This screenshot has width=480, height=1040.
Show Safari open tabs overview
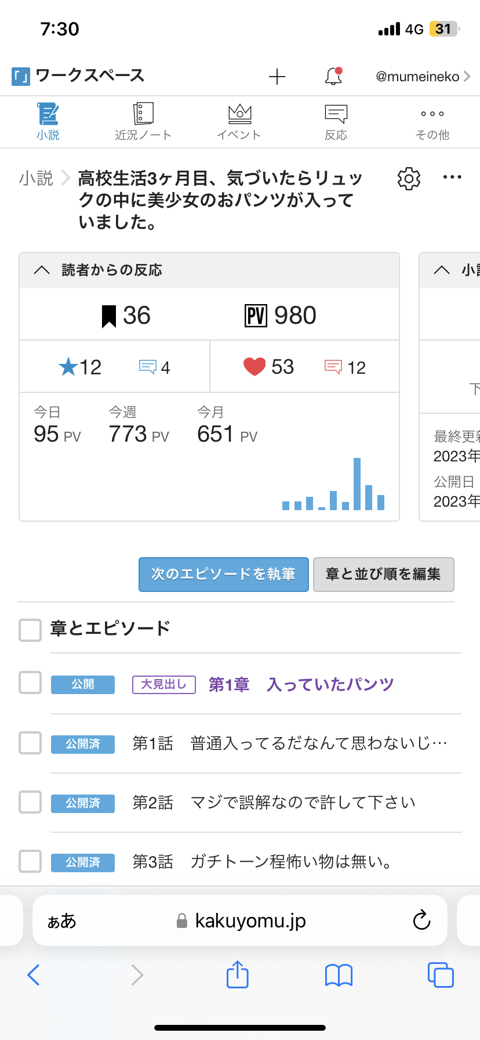pyautogui.click(x=440, y=975)
